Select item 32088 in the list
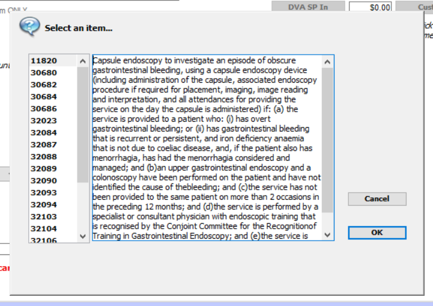This screenshot has width=433, height=306. (x=52, y=157)
